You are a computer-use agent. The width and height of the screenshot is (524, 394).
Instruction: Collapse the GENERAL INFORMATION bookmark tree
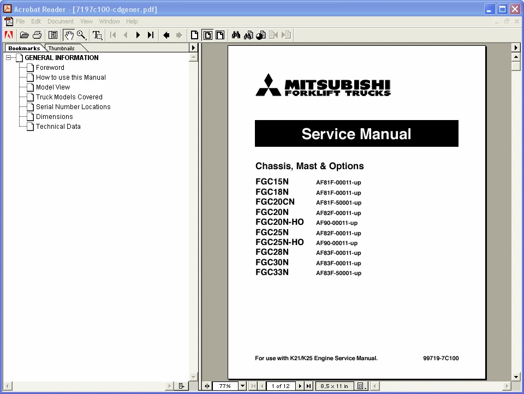click(x=9, y=58)
